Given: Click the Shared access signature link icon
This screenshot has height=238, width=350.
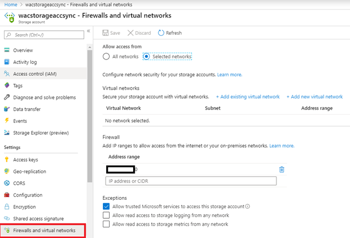Looking at the screenshot, I should coord(7,218).
